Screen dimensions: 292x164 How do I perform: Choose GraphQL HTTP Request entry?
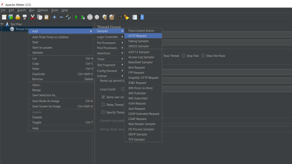tap(143, 78)
